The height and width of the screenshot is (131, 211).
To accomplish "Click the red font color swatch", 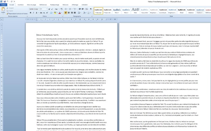I will tap(59, 13).
